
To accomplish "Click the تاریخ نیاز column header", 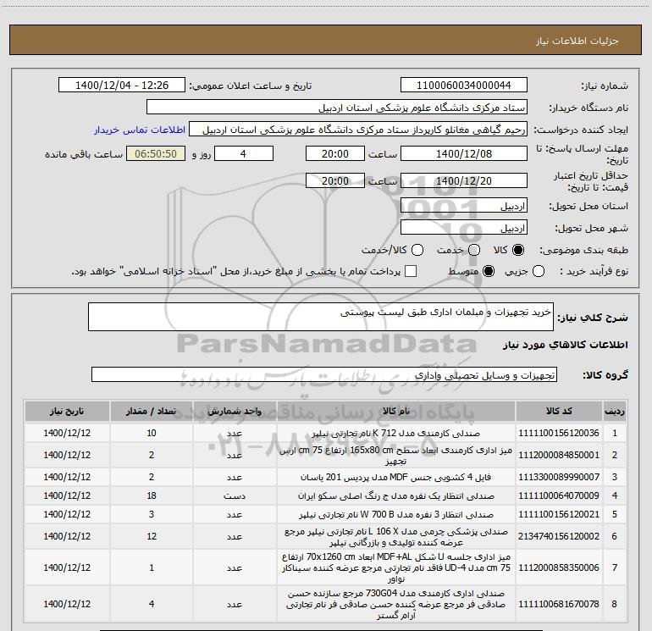I will pyautogui.click(x=67, y=411).
